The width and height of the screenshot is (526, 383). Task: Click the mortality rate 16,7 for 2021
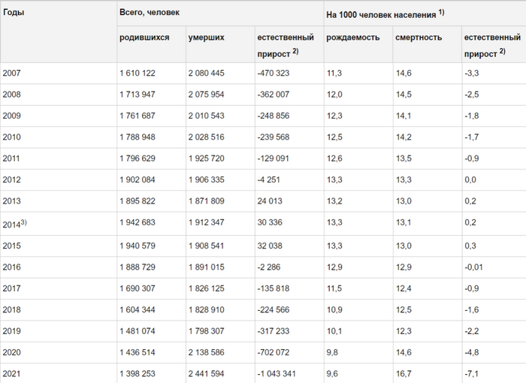click(x=404, y=374)
